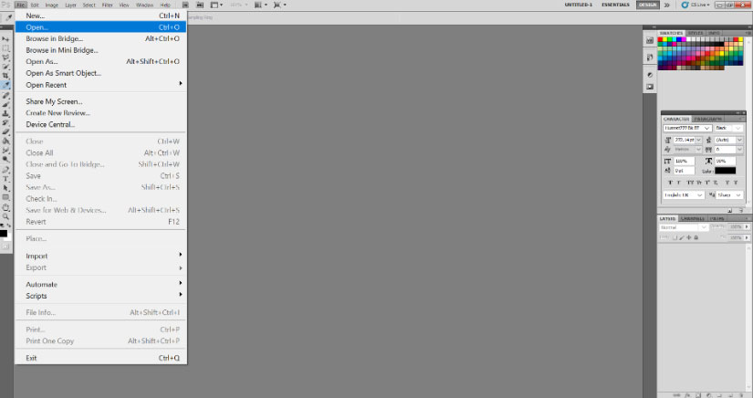Image resolution: width=753 pixels, height=398 pixels.
Task: Switch to the Paragraph tab
Action: tap(708, 119)
